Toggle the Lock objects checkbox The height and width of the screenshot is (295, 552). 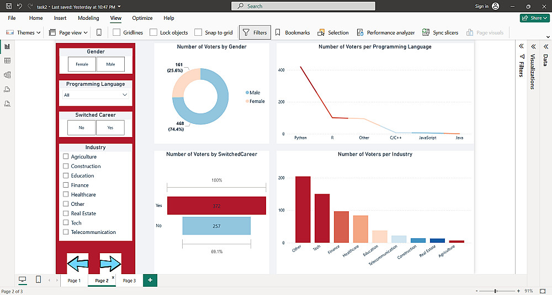point(153,32)
